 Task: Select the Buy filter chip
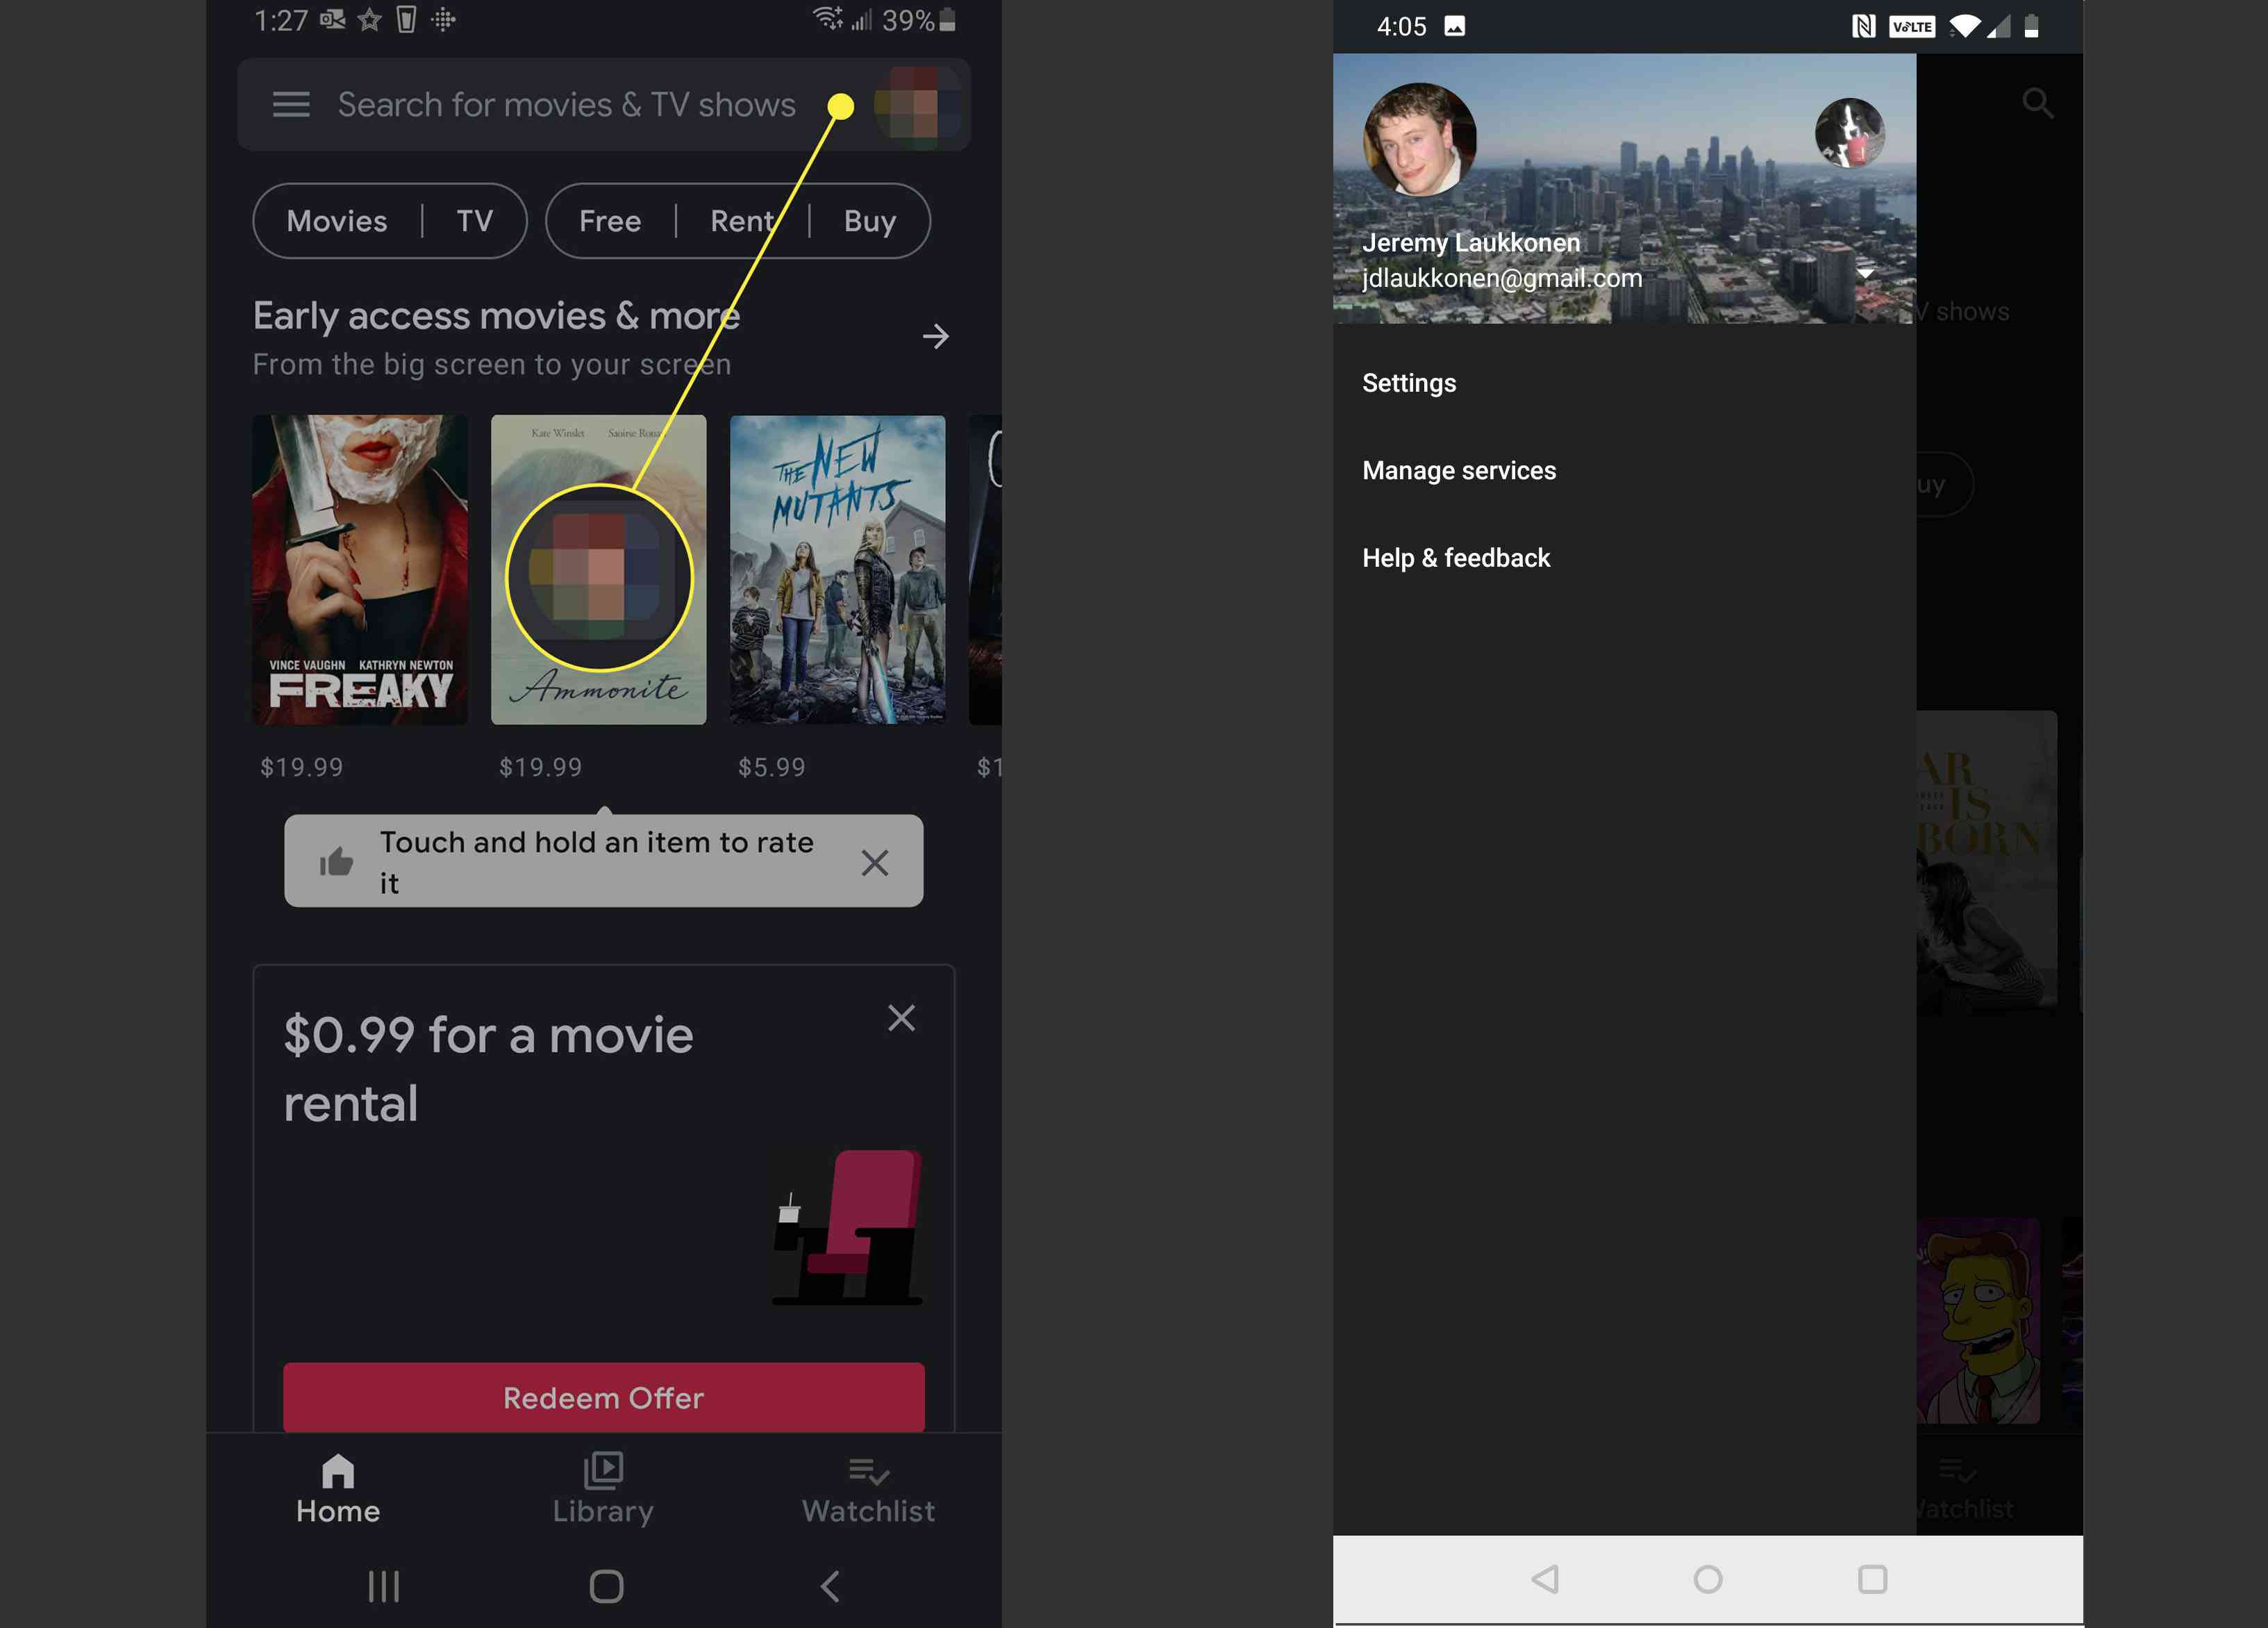click(869, 220)
